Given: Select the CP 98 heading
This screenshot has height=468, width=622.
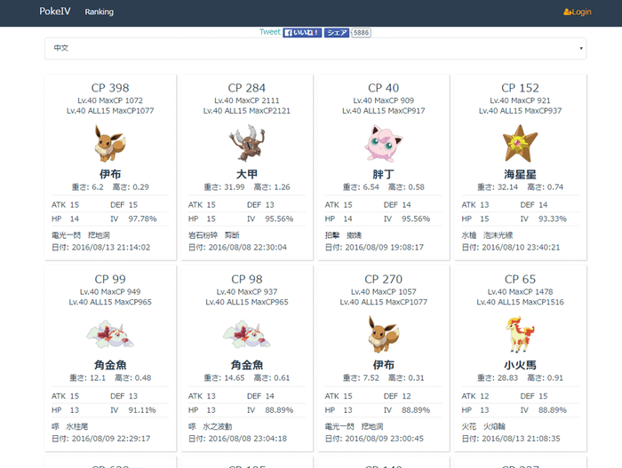Looking at the screenshot, I should pos(247,279).
